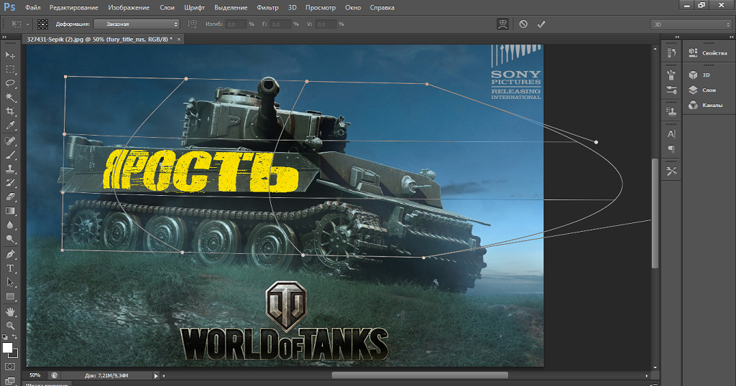736x386 pixels.
Task: Click the Г horizontal distortion field
Action: pyautogui.click(x=281, y=24)
